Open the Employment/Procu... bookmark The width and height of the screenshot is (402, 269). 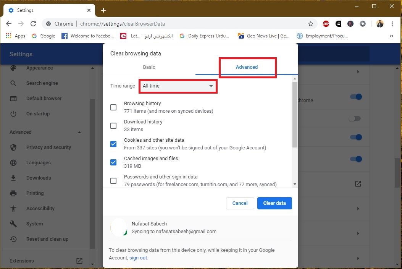pos(322,36)
